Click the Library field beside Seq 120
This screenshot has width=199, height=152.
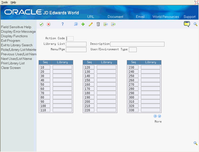[106, 67]
